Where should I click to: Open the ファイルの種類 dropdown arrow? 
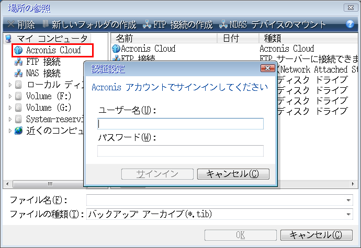click(x=348, y=215)
